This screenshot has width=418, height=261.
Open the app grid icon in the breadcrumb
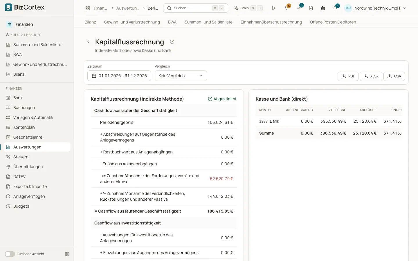pos(88,8)
